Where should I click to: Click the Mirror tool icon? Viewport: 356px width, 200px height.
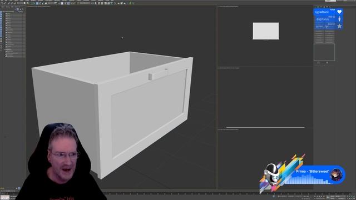click(93, 3)
